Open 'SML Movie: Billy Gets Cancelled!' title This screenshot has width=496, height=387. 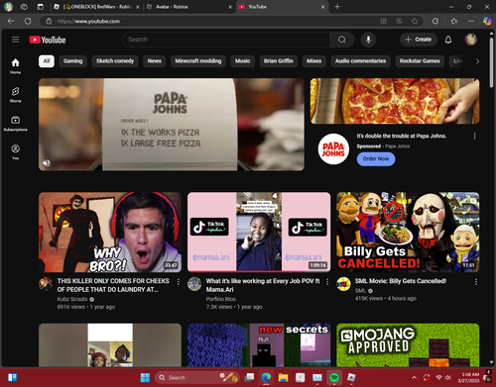(x=401, y=281)
